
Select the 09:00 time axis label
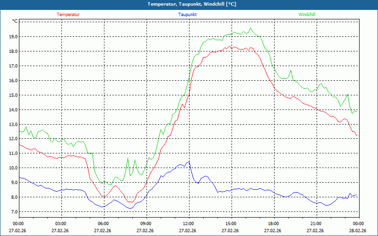coord(146,224)
